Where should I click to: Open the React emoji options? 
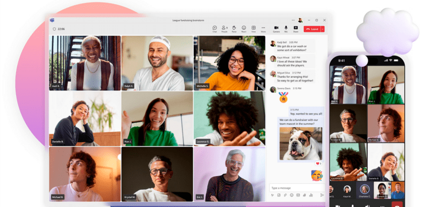244,28
